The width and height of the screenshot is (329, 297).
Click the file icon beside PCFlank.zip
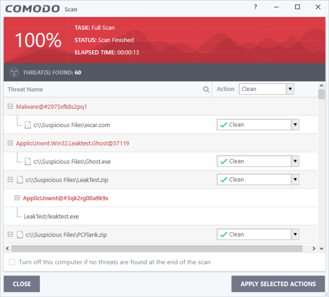(x=20, y=235)
